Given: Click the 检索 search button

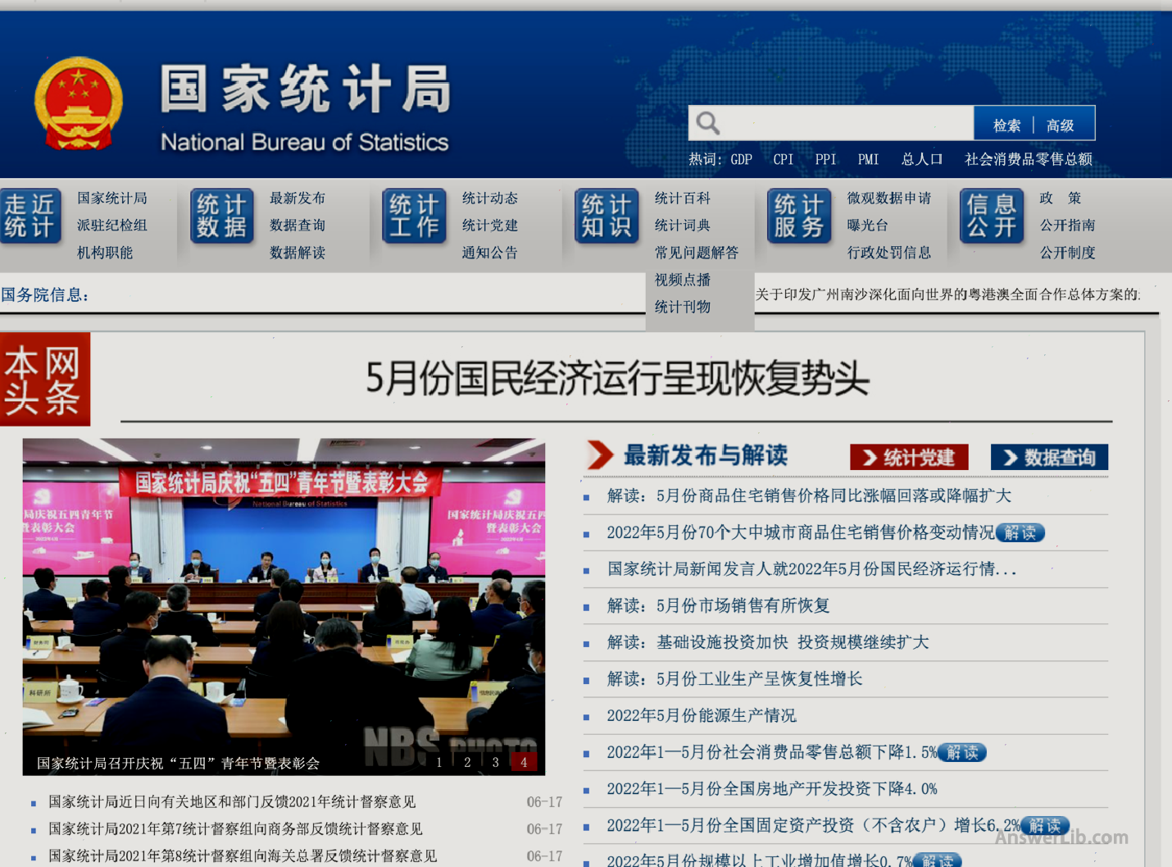Looking at the screenshot, I should point(1006,125).
